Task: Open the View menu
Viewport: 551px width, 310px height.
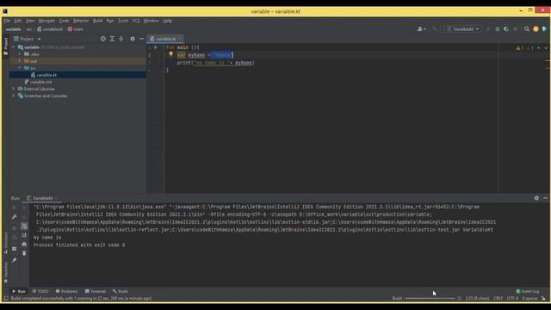Action: pos(30,21)
